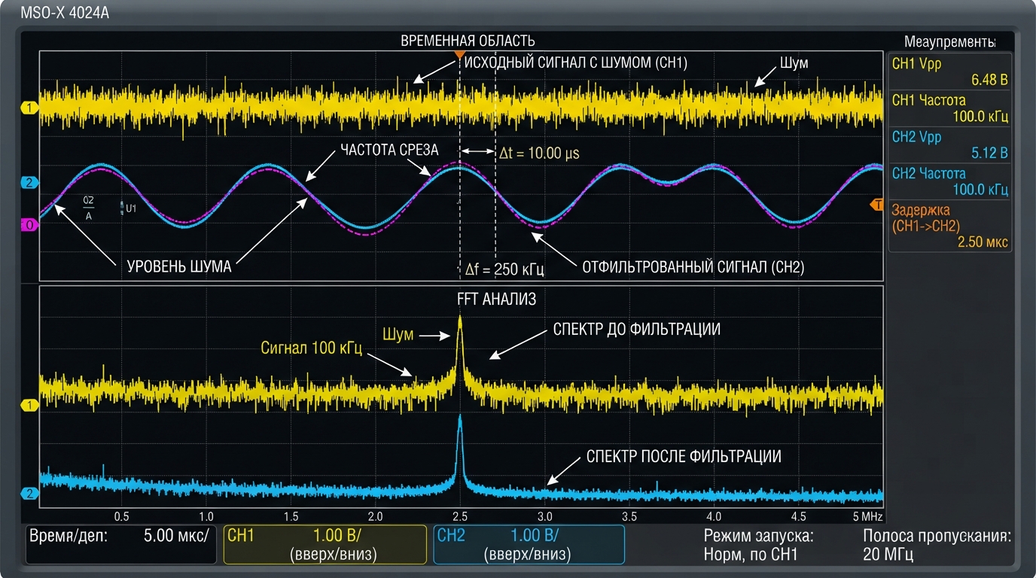Click the ЧАСТОТА СРЕЗА annotation
Screen dimensions: 1036x578
click(389, 150)
